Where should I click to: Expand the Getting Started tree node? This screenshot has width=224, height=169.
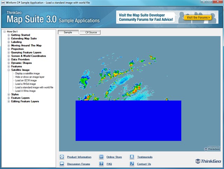(x=8, y=35)
